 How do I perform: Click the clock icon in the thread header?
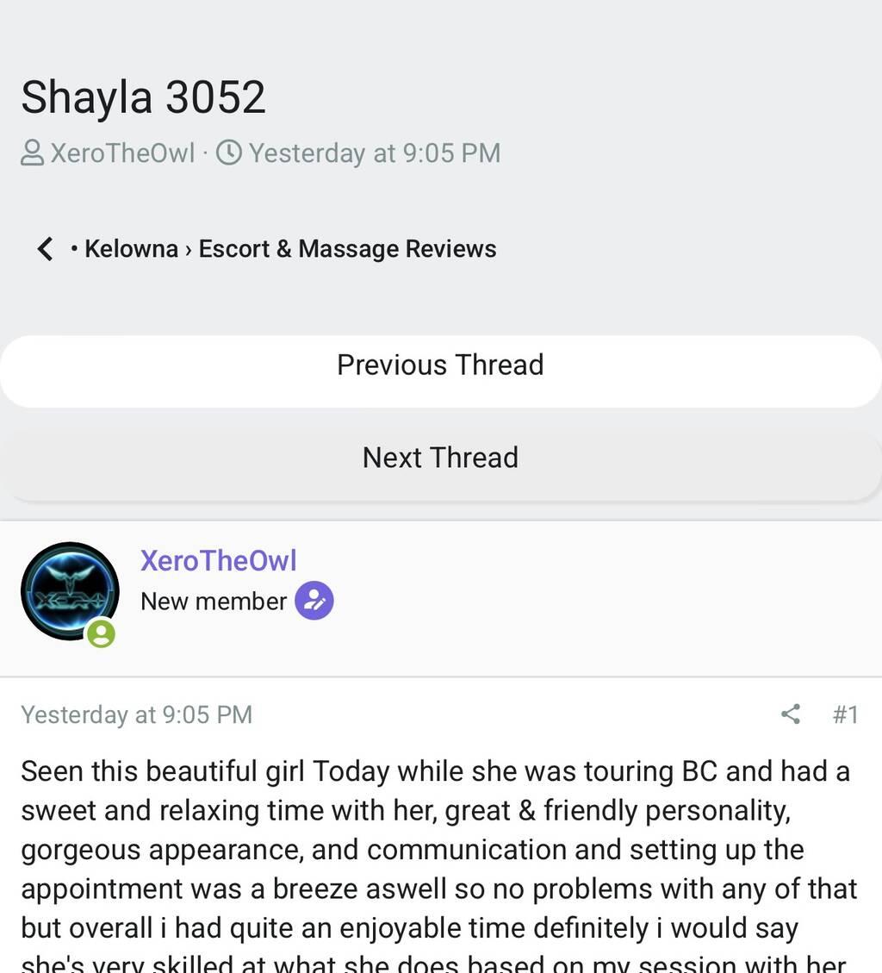(x=229, y=153)
